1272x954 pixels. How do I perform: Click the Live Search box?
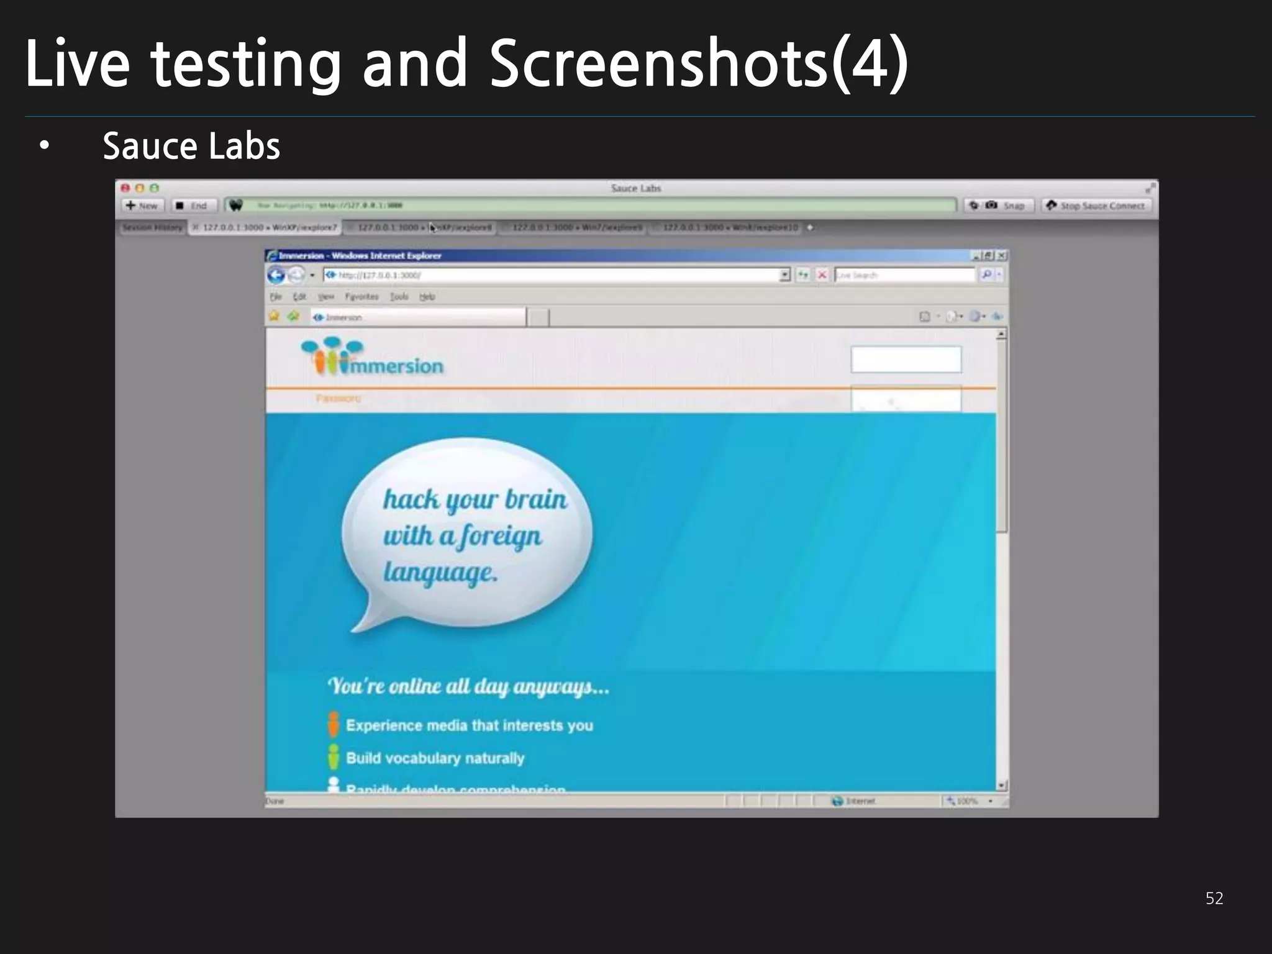pyautogui.click(x=904, y=275)
